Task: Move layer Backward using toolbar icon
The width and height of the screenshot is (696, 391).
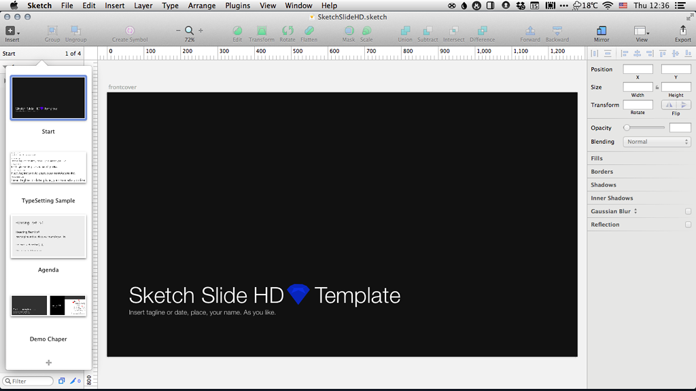Action: tap(557, 31)
